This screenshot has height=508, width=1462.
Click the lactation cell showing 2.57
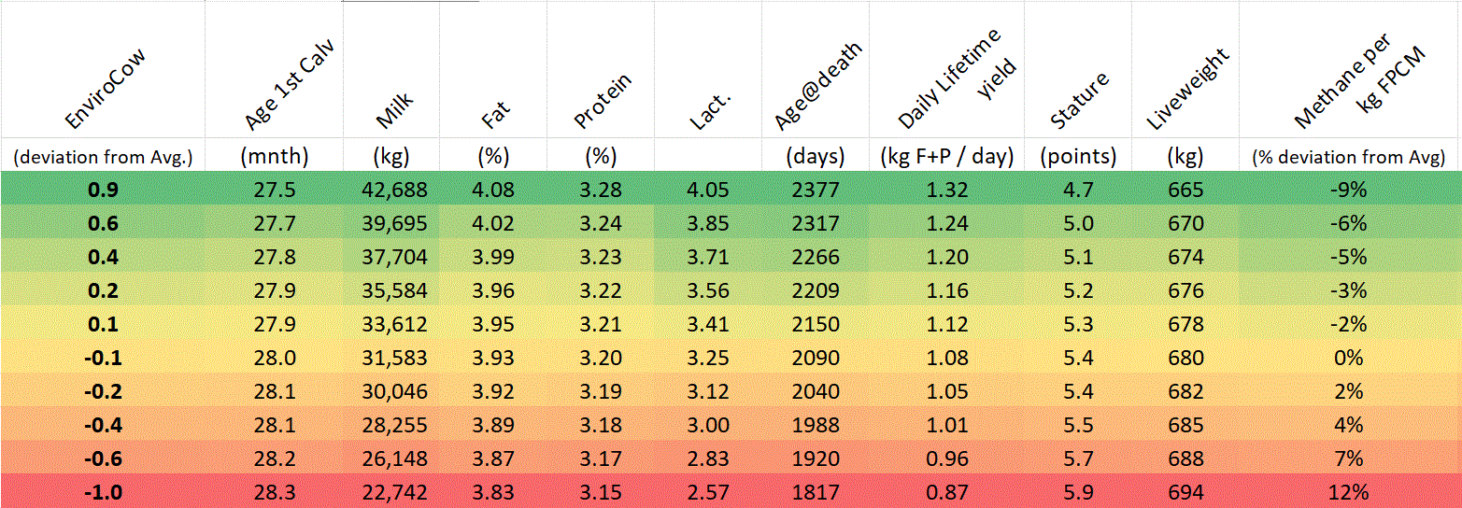tap(707, 492)
